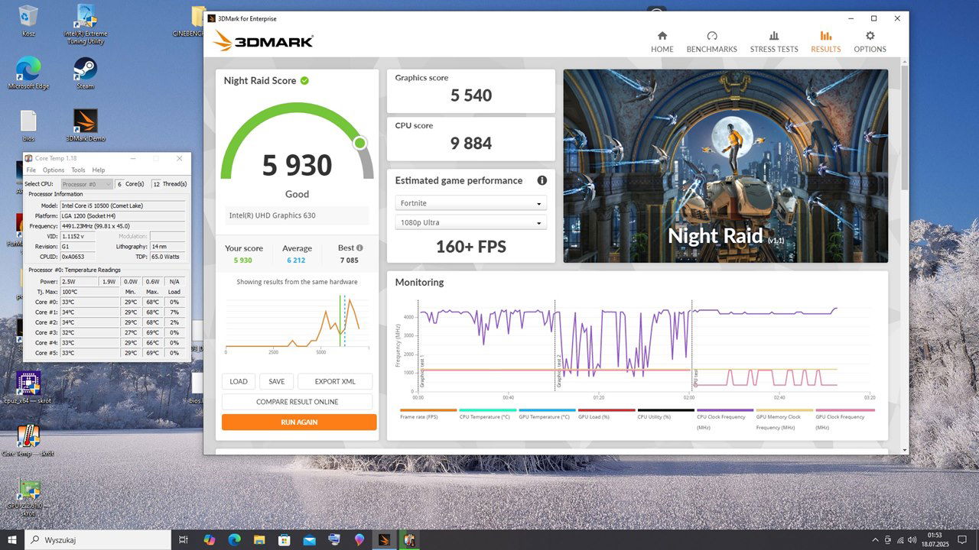Open the Tools menu in Core Temp
The image size is (979, 550).
pyautogui.click(x=78, y=170)
